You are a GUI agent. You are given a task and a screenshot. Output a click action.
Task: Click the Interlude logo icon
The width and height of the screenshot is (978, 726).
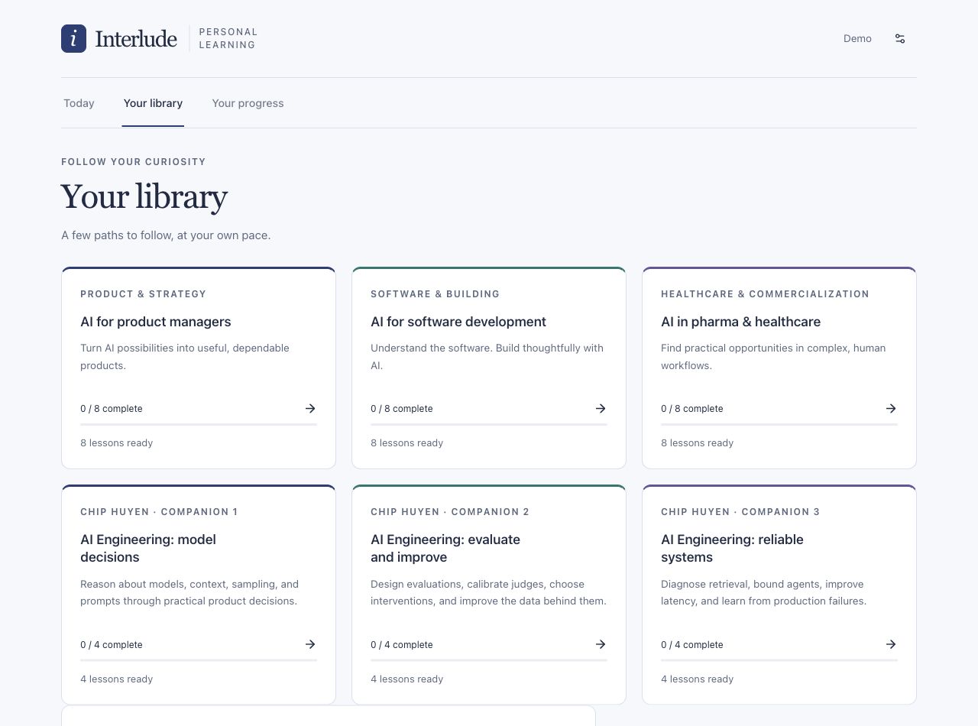coord(73,38)
